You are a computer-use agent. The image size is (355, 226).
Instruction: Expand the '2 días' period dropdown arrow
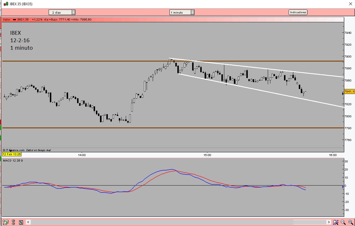tap(73, 12)
